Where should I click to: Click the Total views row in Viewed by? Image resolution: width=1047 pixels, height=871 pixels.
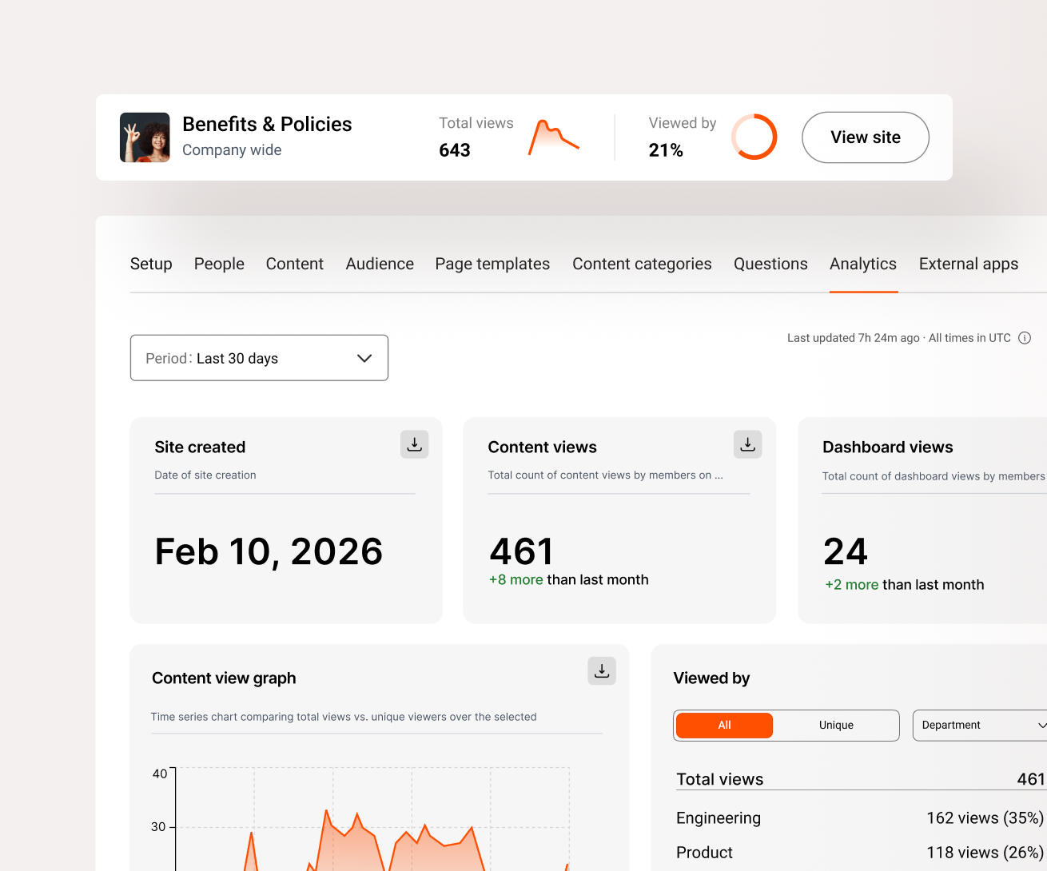[x=861, y=779]
